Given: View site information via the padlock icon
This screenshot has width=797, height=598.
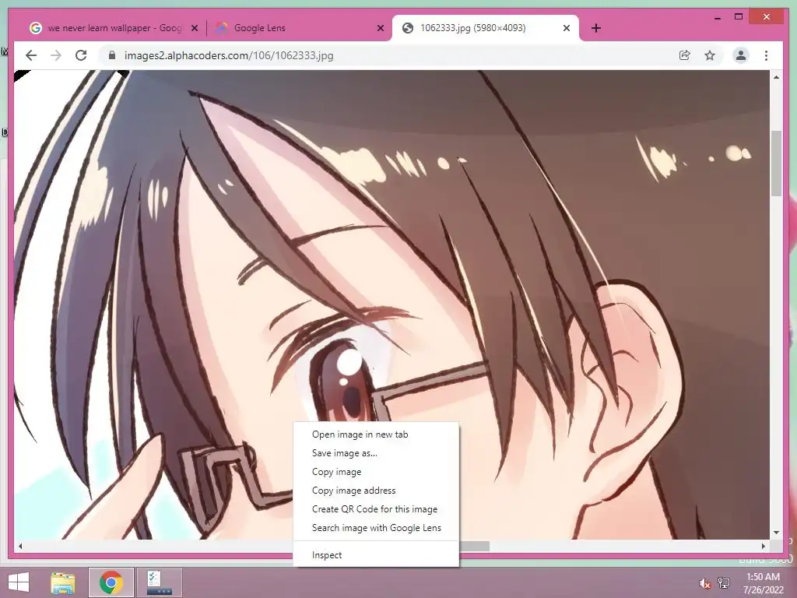Looking at the screenshot, I should [x=112, y=55].
